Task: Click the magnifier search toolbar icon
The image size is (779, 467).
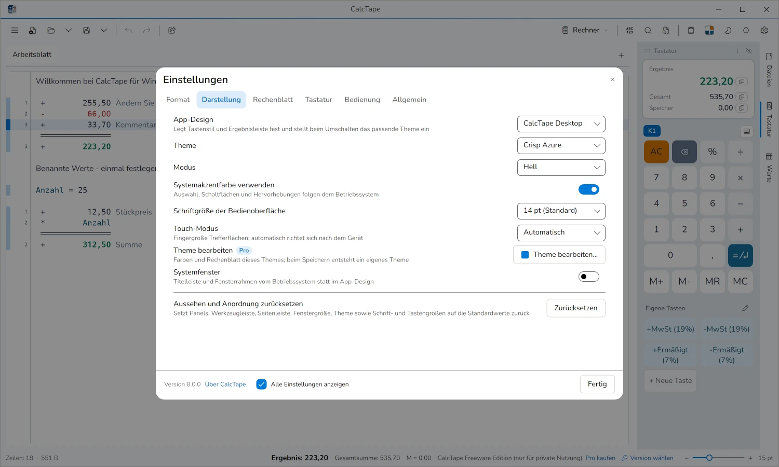Action: pos(648,31)
